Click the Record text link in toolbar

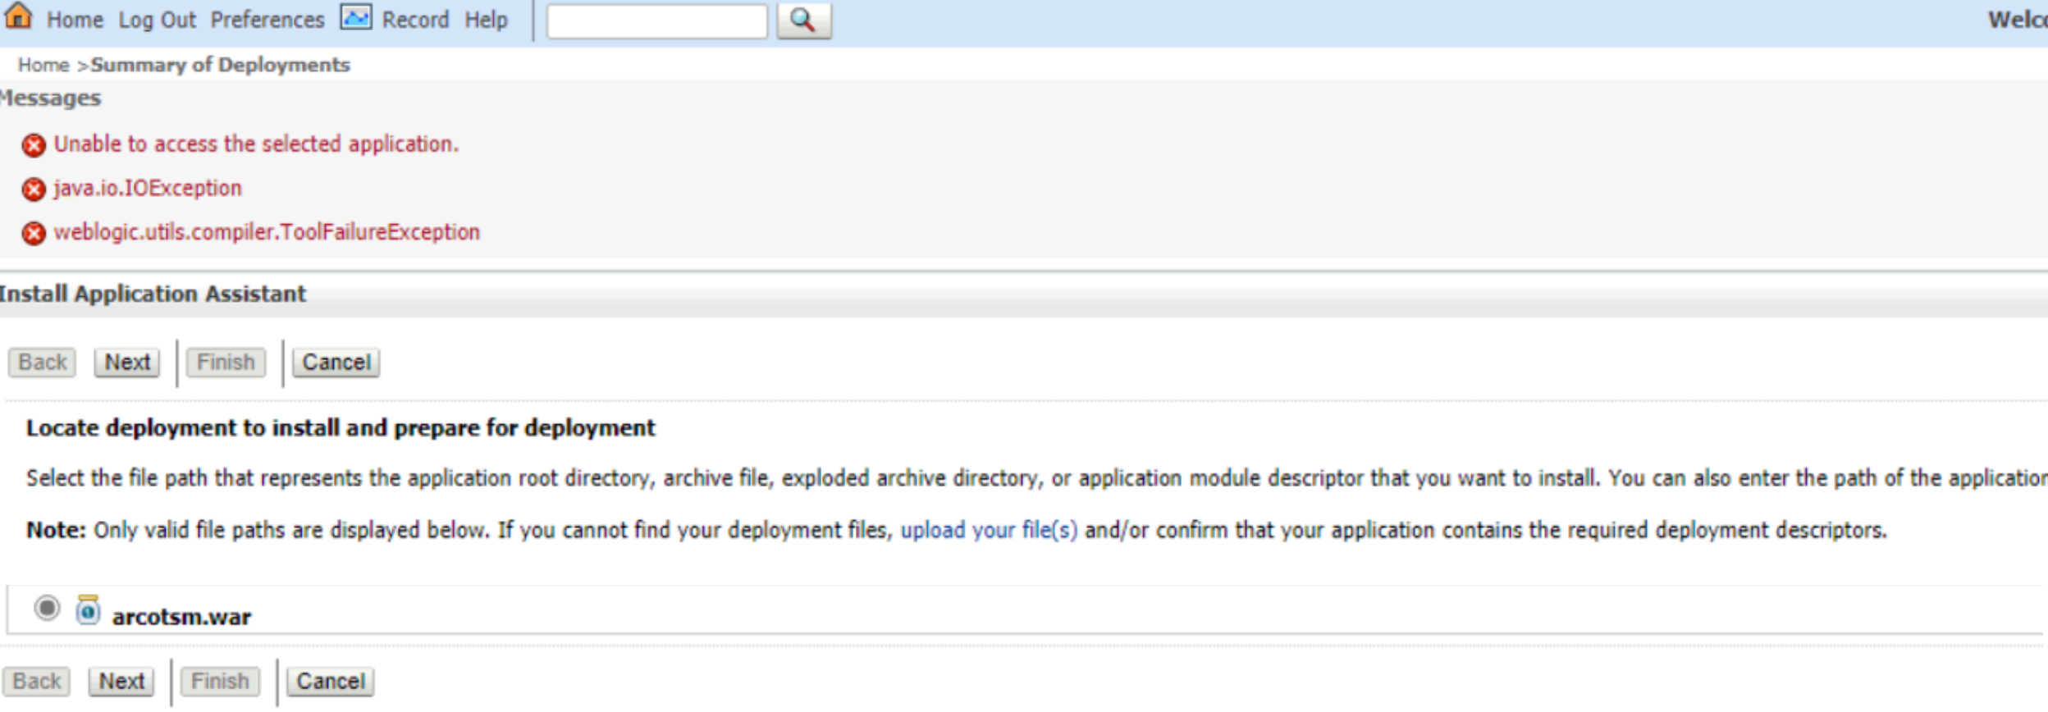click(415, 20)
